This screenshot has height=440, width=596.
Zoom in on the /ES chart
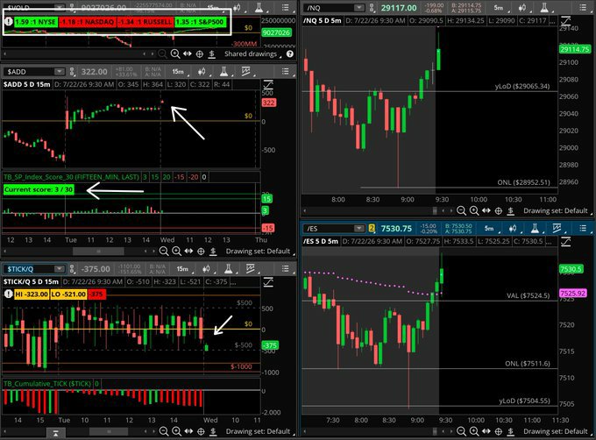tap(474, 431)
